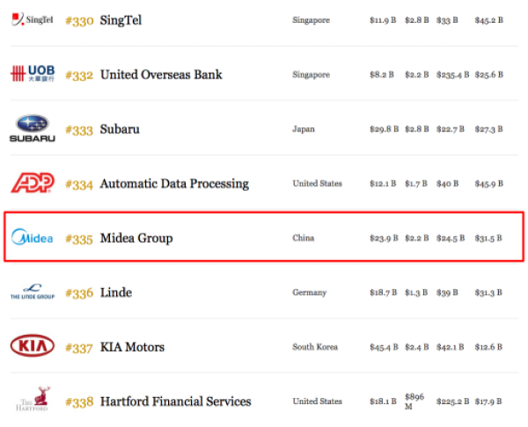Viewport: 528px width, 427px height.
Task: Click rank number #330
Action: [79, 21]
